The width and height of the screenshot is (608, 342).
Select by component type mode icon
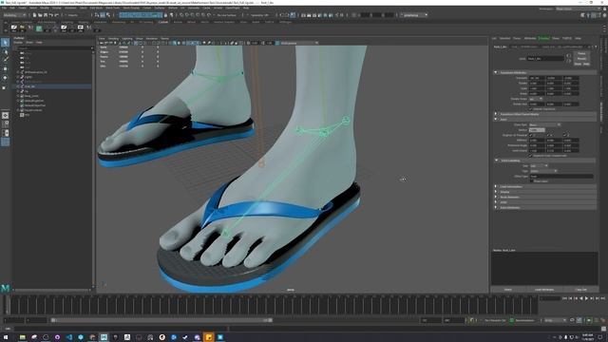(x=107, y=15)
